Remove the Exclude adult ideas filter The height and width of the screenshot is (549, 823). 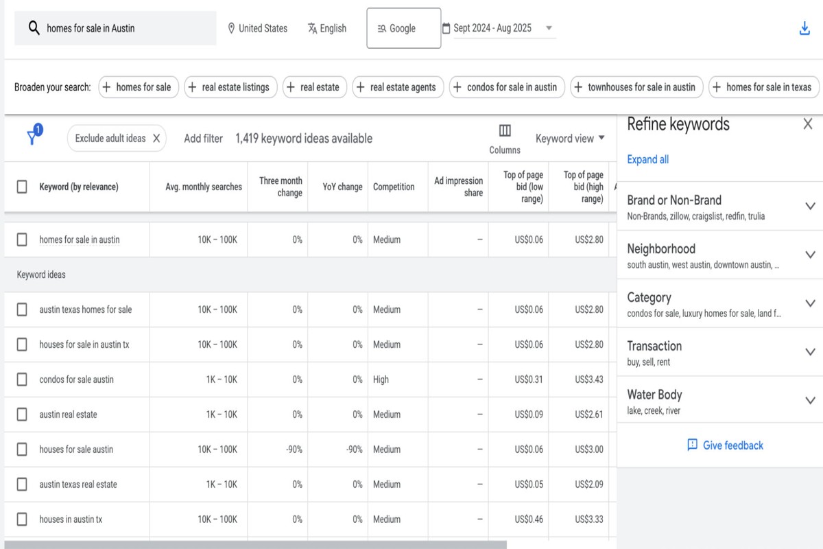tap(156, 138)
